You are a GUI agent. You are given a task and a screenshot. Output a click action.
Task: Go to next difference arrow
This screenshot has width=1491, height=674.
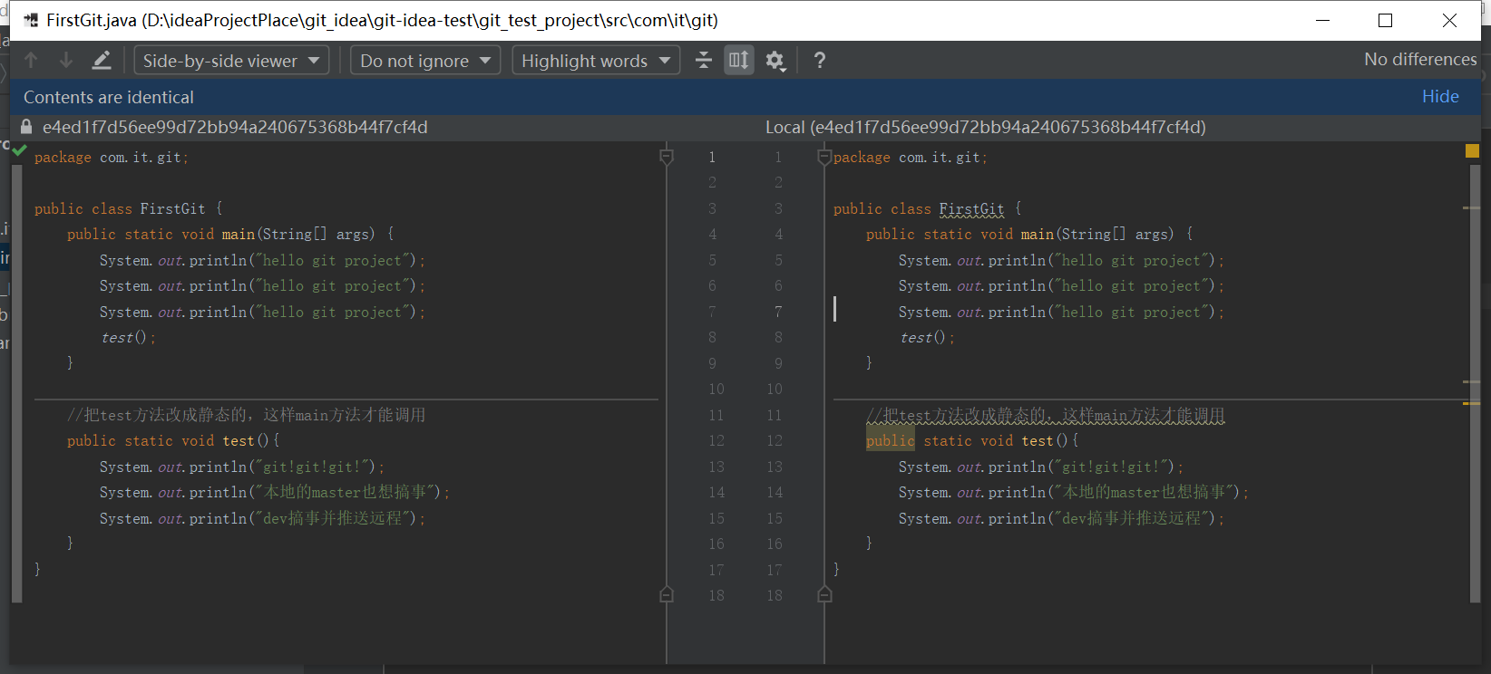pyautogui.click(x=66, y=61)
